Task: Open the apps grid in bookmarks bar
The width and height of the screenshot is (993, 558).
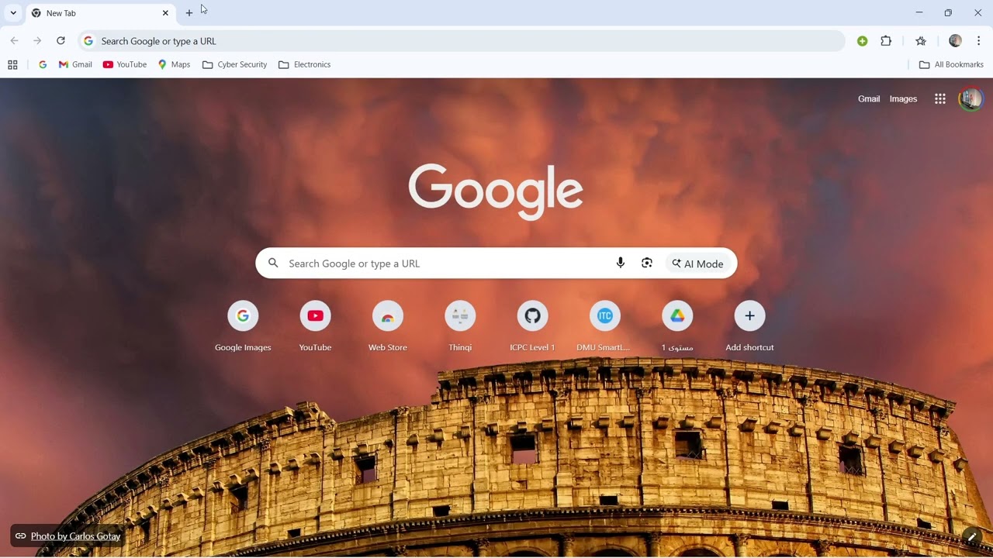Action: (x=12, y=65)
